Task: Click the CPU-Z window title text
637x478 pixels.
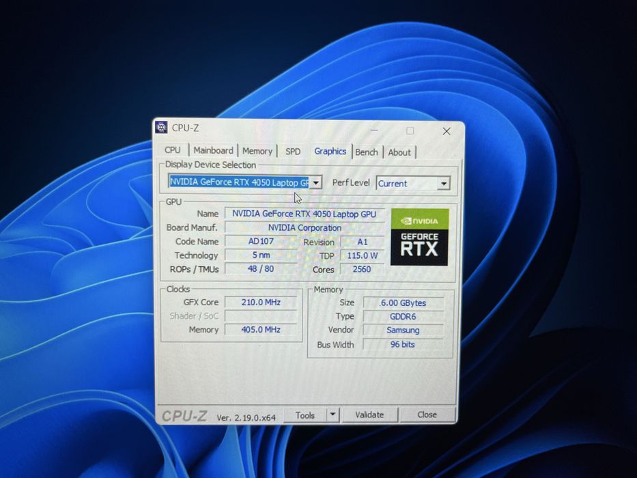Action: pyautogui.click(x=185, y=128)
